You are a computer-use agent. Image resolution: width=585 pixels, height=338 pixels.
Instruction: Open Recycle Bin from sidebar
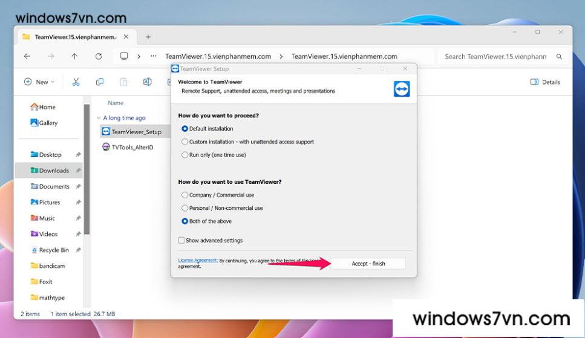50,250
